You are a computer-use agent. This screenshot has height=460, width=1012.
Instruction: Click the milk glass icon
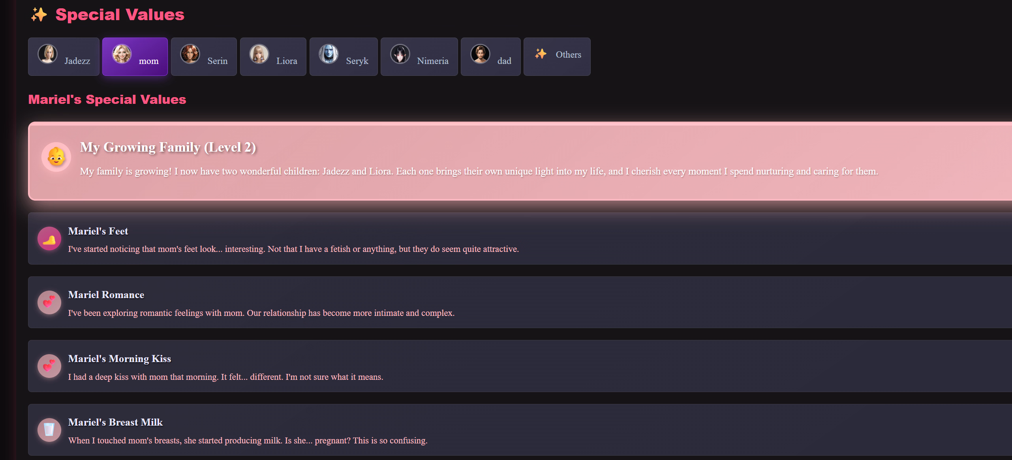click(x=49, y=430)
